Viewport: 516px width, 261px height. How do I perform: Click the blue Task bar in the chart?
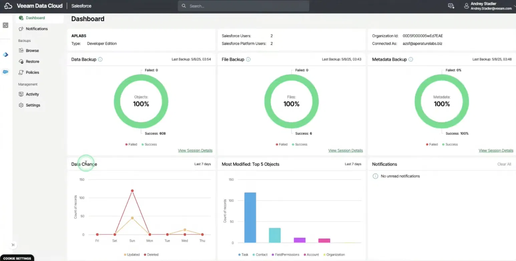tap(250, 218)
